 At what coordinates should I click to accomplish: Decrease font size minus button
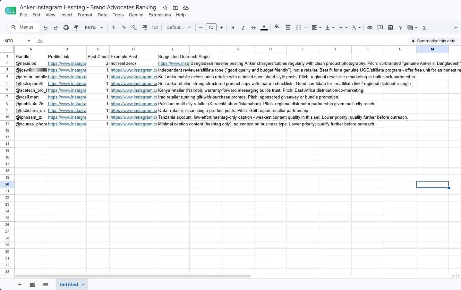[x=201, y=28]
